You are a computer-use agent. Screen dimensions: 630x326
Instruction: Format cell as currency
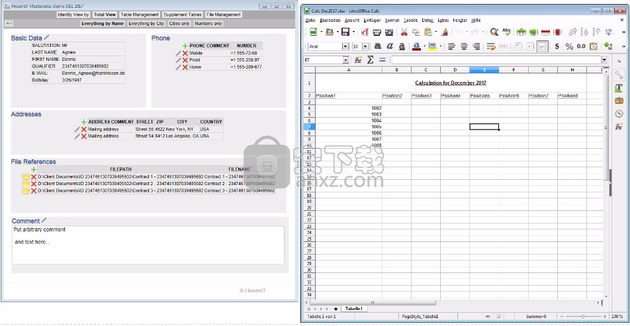click(x=557, y=46)
